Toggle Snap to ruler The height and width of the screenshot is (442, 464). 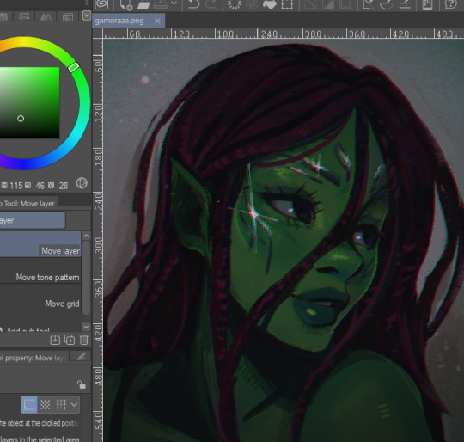pyautogui.click(x=369, y=4)
